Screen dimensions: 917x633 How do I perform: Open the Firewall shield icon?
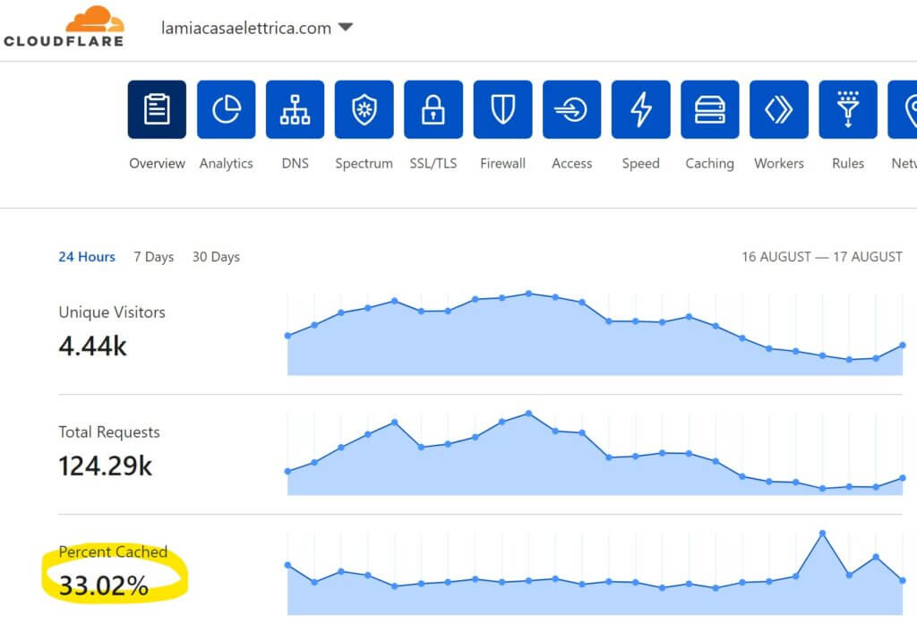(x=502, y=110)
